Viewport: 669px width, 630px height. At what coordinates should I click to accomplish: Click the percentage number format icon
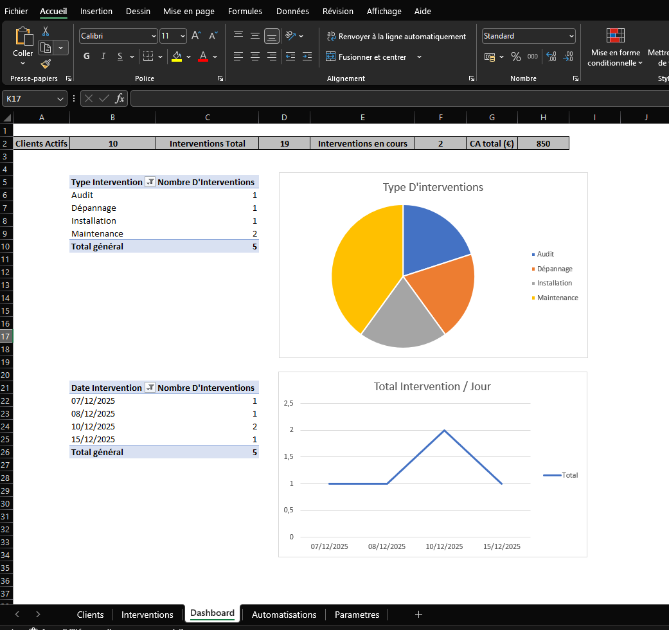pyautogui.click(x=516, y=57)
